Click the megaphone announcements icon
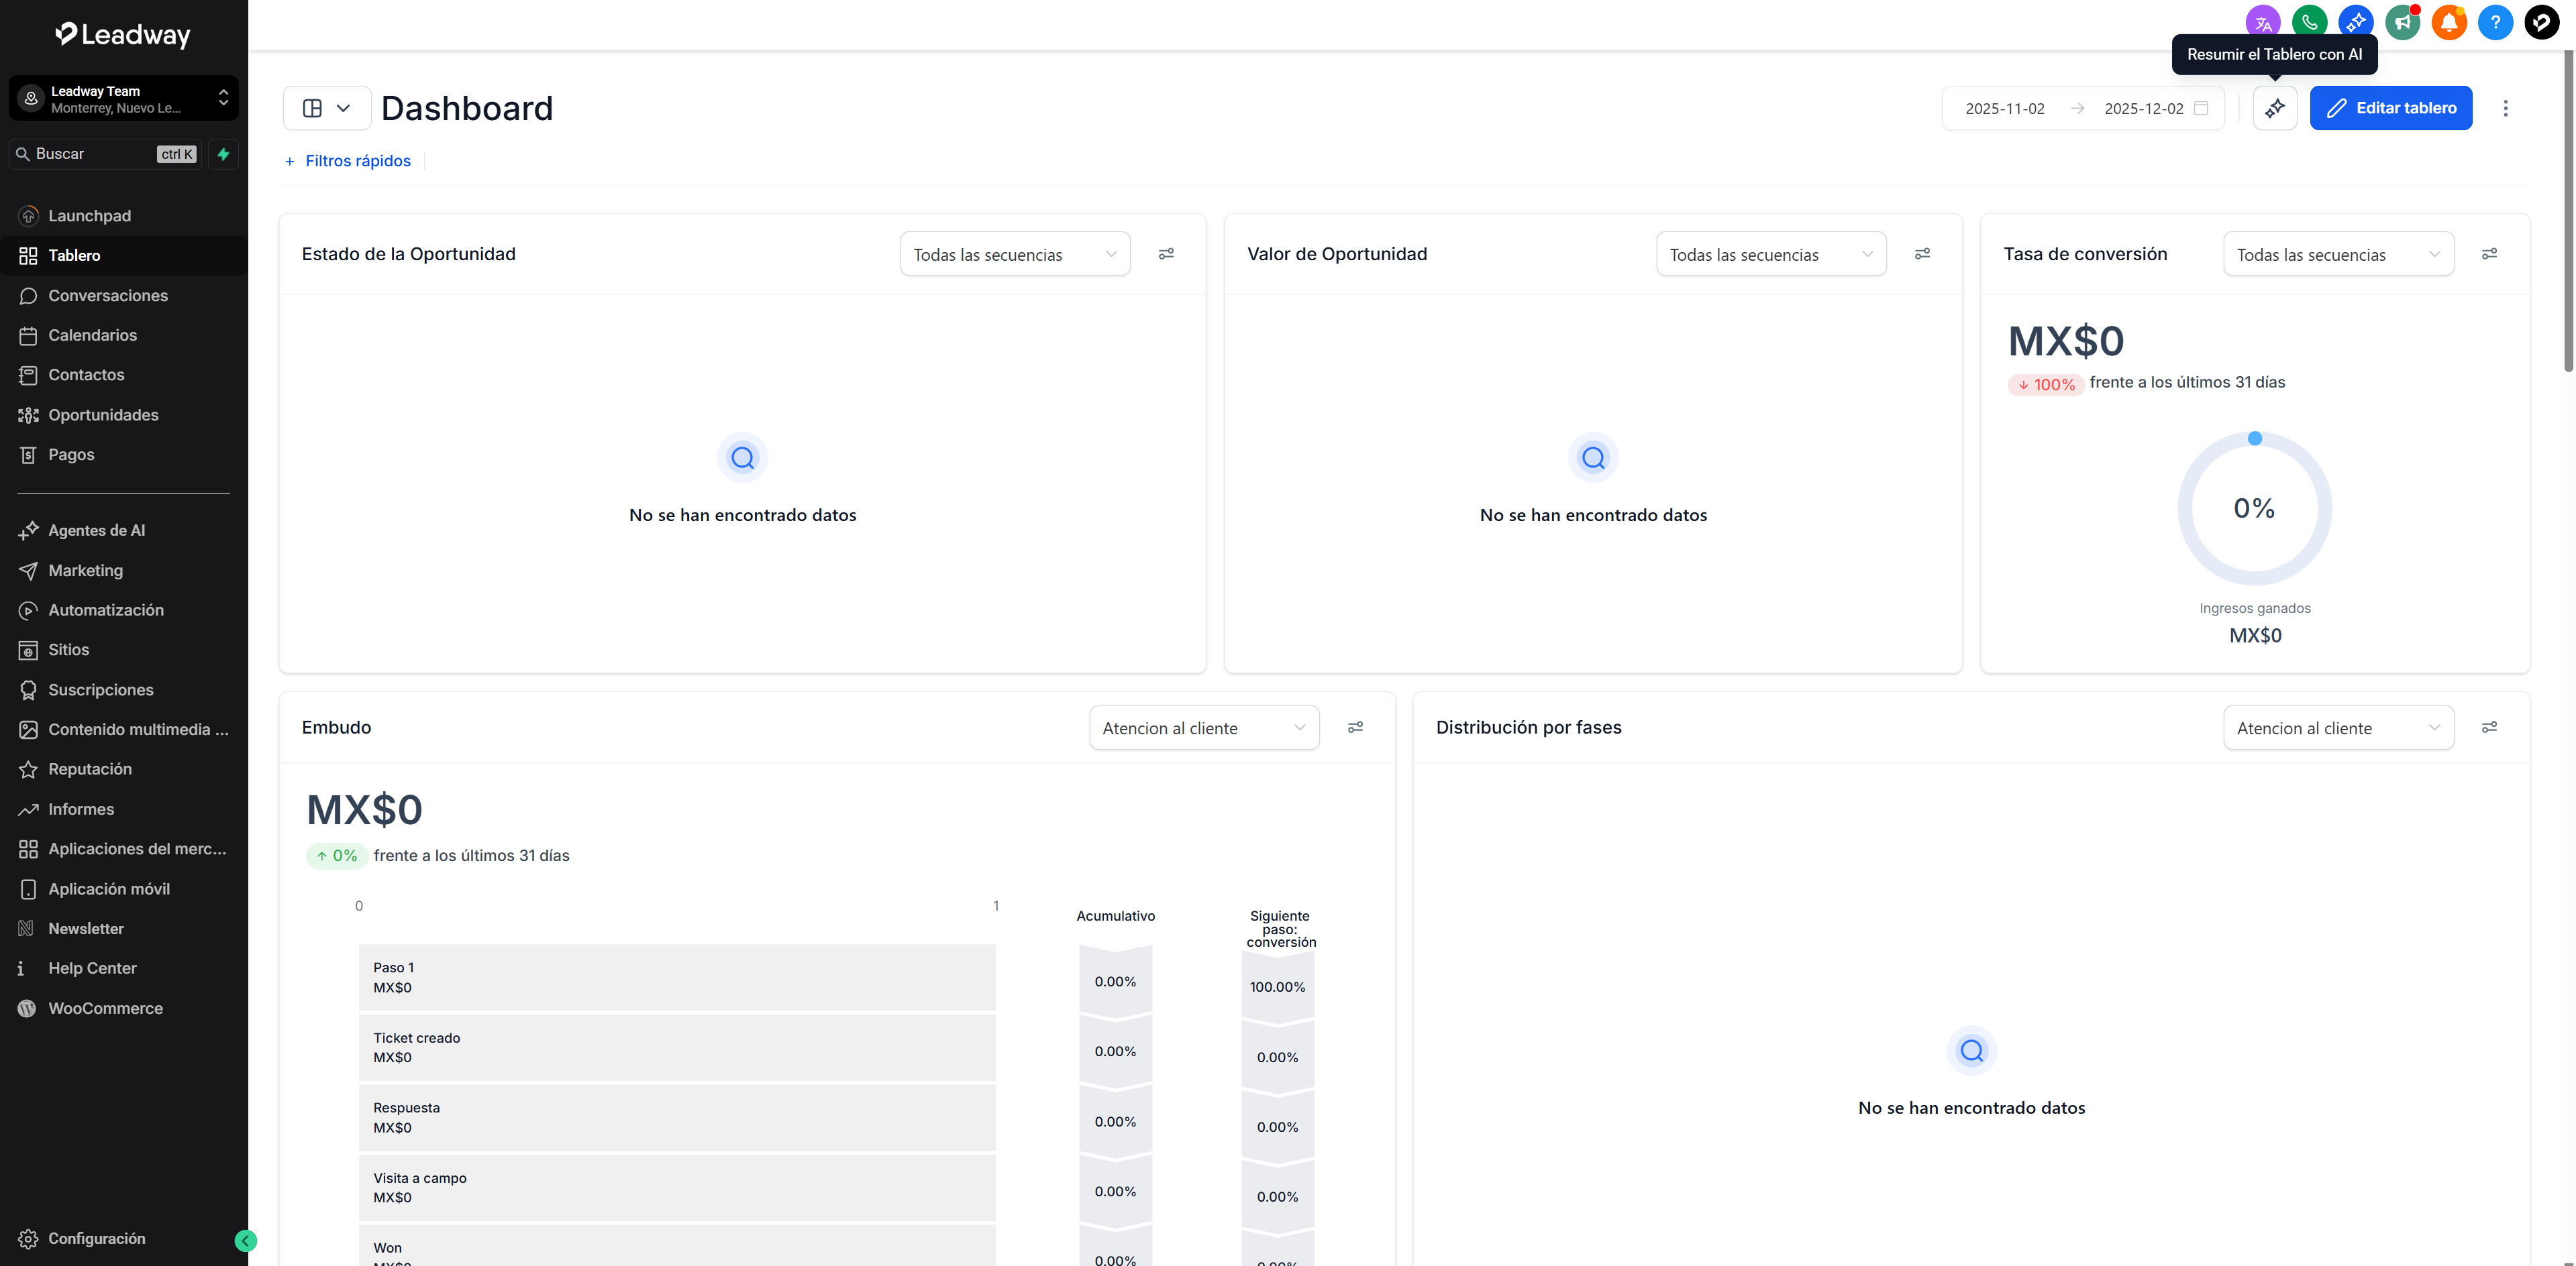Screen dimensions: 2576x1266 pyautogui.click(x=2402, y=22)
